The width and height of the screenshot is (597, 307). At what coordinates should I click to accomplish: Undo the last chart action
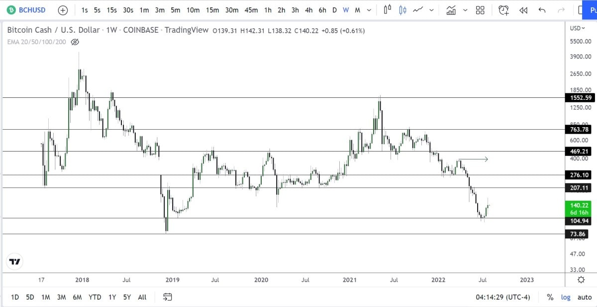point(542,10)
